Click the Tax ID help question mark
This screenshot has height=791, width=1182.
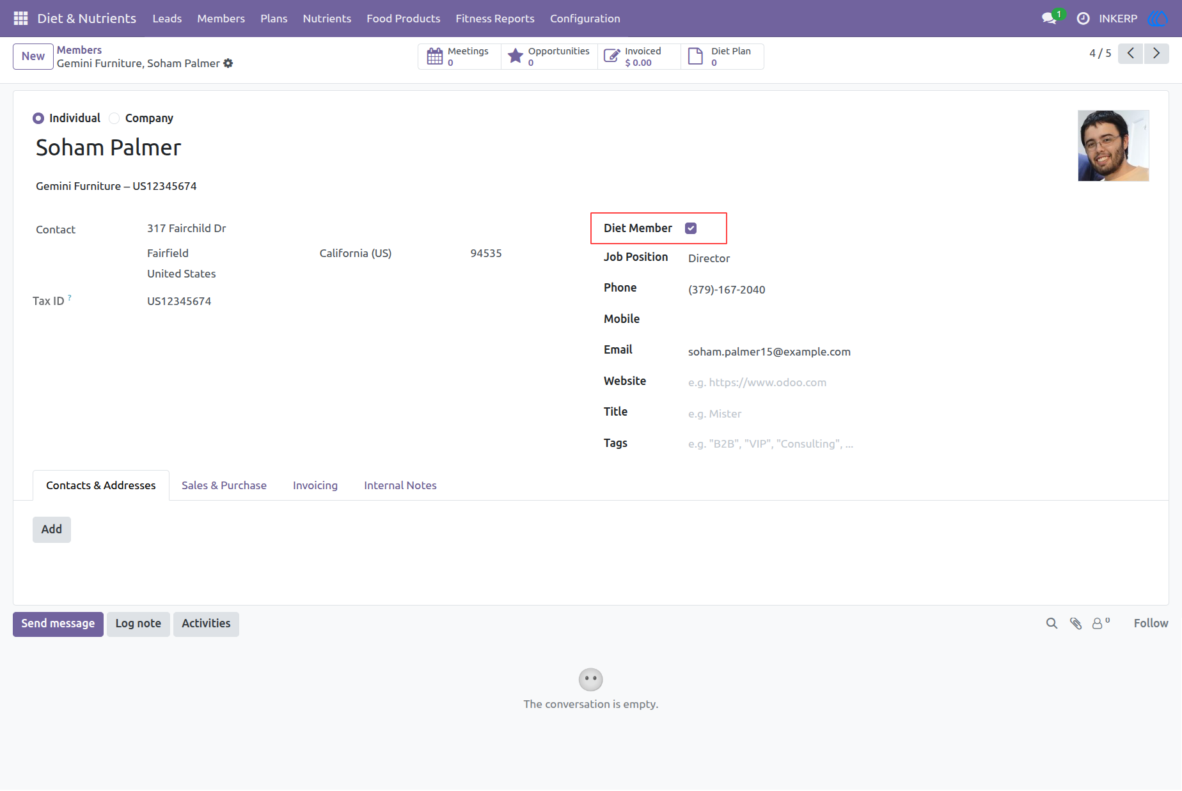pyautogui.click(x=70, y=297)
